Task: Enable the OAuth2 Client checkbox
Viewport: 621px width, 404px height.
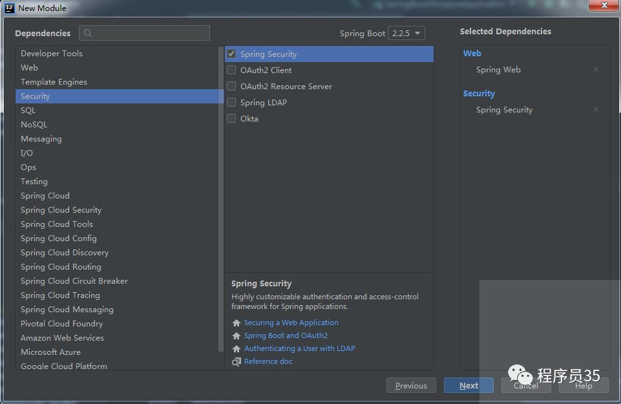Action: [231, 70]
